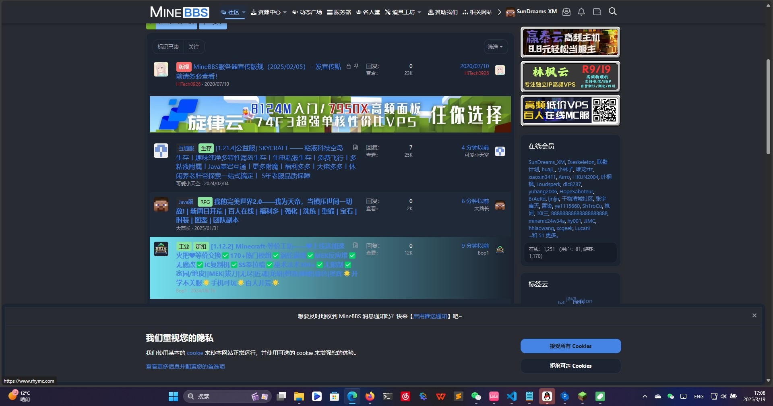Open Firefox from the taskbar
The image size is (773, 406).
tap(370, 396)
